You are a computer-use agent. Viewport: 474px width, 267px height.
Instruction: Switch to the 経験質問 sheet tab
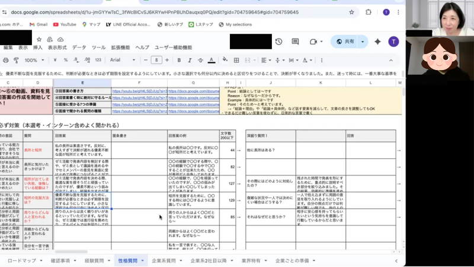(94, 260)
